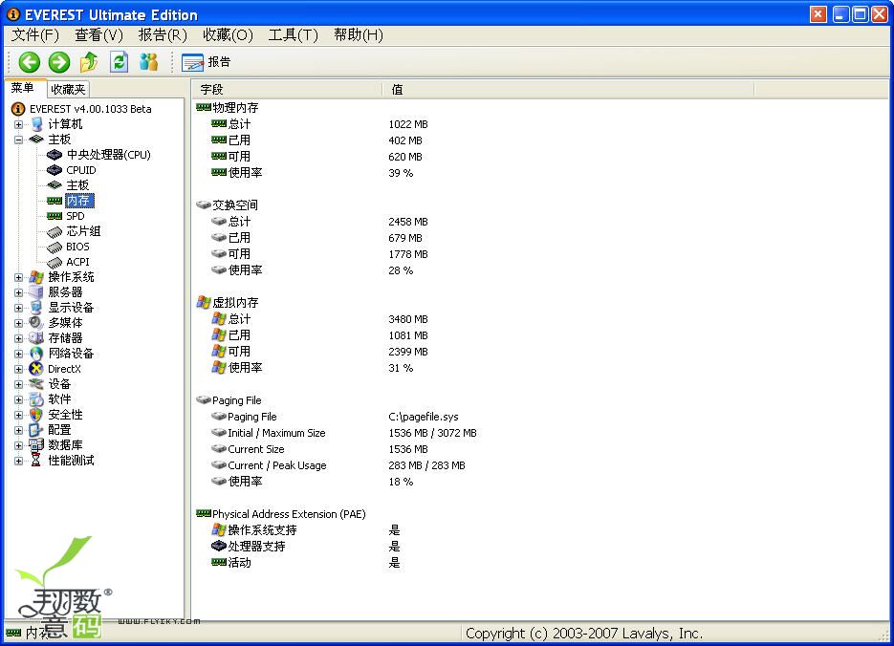Click the green Back arrow toolbar icon
894x646 pixels.
[x=29, y=62]
